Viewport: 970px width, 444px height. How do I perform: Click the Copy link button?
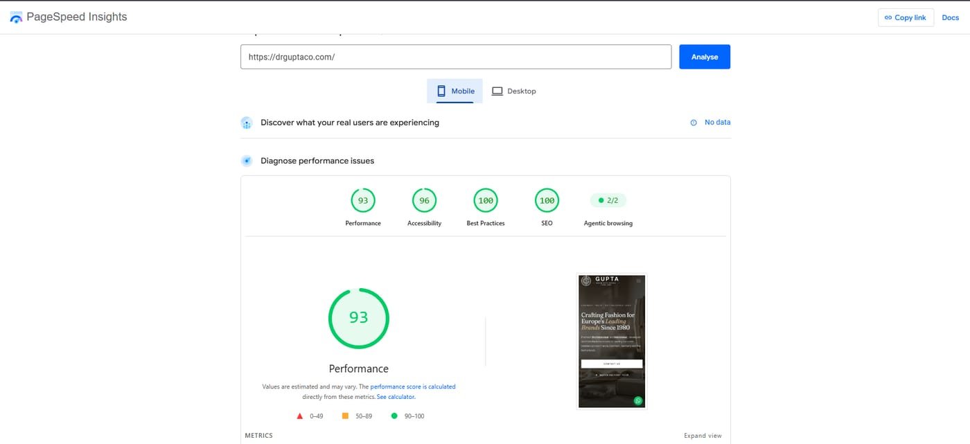906,17
